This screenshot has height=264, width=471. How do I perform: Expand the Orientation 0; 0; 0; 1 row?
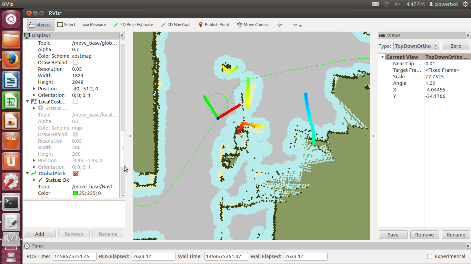tap(34, 95)
